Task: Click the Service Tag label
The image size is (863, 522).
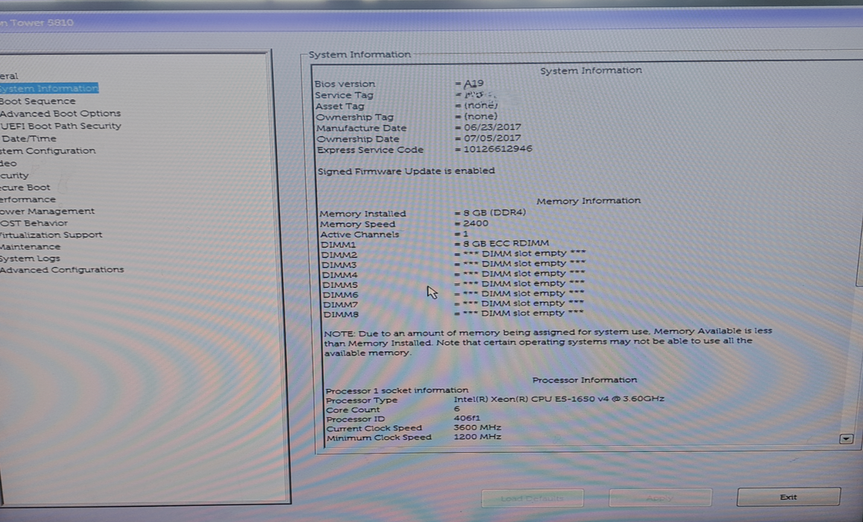Action: [344, 95]
